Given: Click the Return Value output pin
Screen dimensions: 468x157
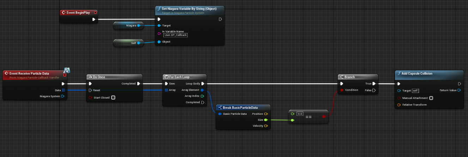Looking at the screenshot, I should pos(459,90).
